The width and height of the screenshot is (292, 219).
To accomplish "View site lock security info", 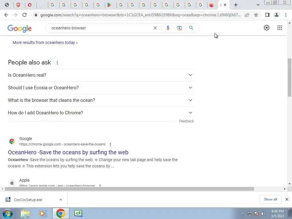I will tap(36, 15).
